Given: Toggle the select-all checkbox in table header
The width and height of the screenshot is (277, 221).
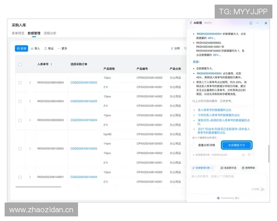Looking at the screenshot, I should [20, 64].
